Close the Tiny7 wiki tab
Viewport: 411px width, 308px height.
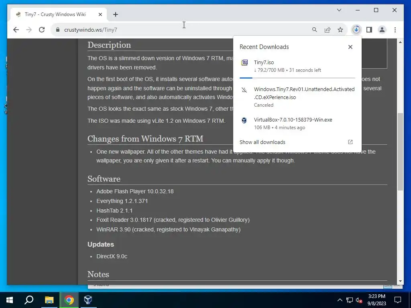click(100, 14)
